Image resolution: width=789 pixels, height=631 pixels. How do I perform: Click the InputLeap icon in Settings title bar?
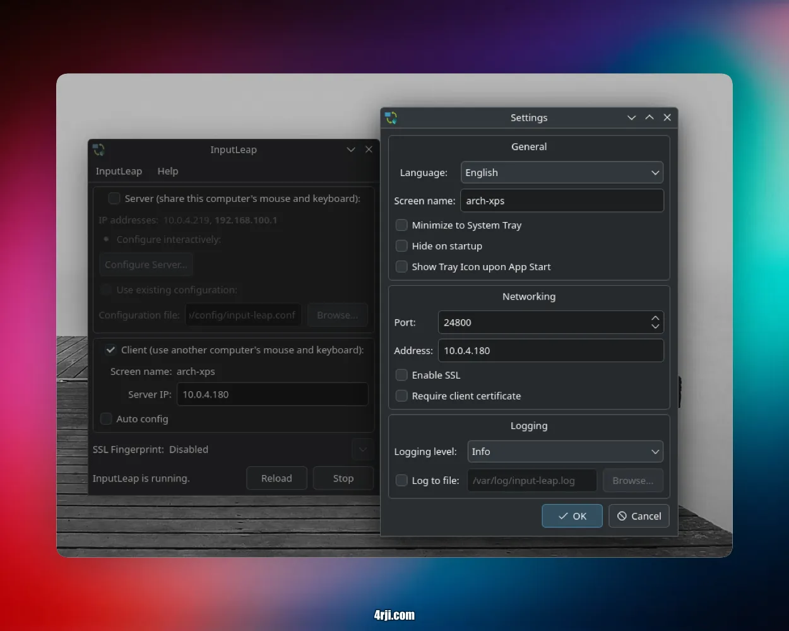tap(391, 118)
